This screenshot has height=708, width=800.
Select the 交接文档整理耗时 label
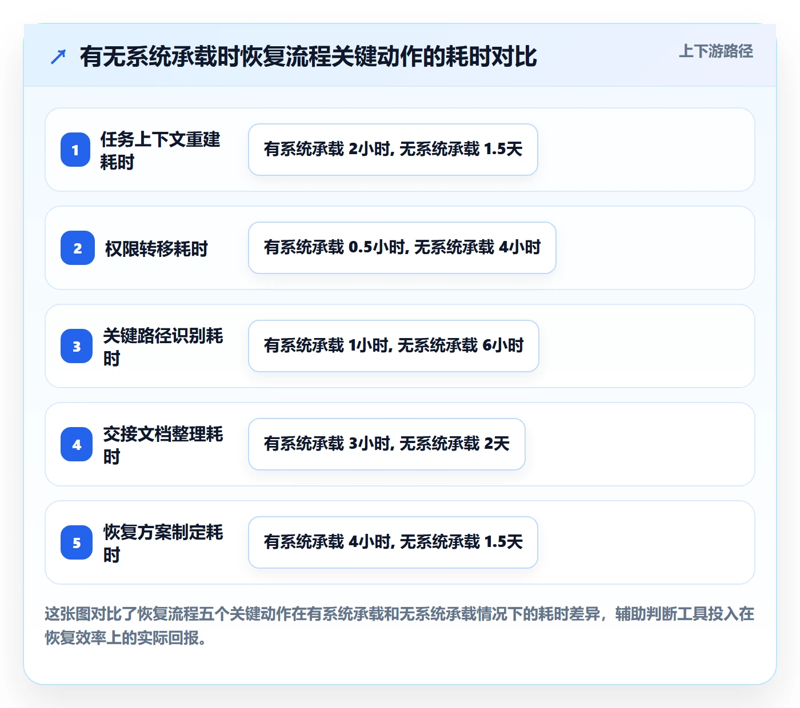click(163, 445)
